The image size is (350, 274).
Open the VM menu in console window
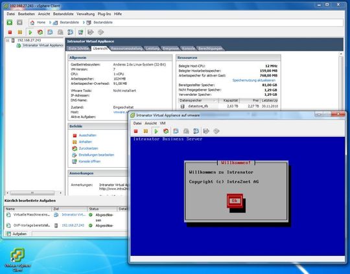[163, 123]
